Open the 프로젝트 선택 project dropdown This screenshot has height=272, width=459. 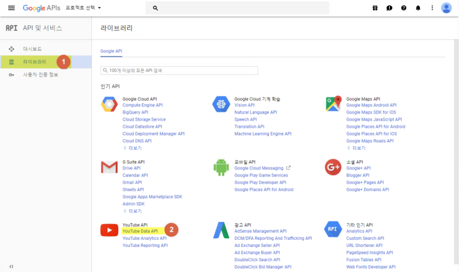[83, 8]
